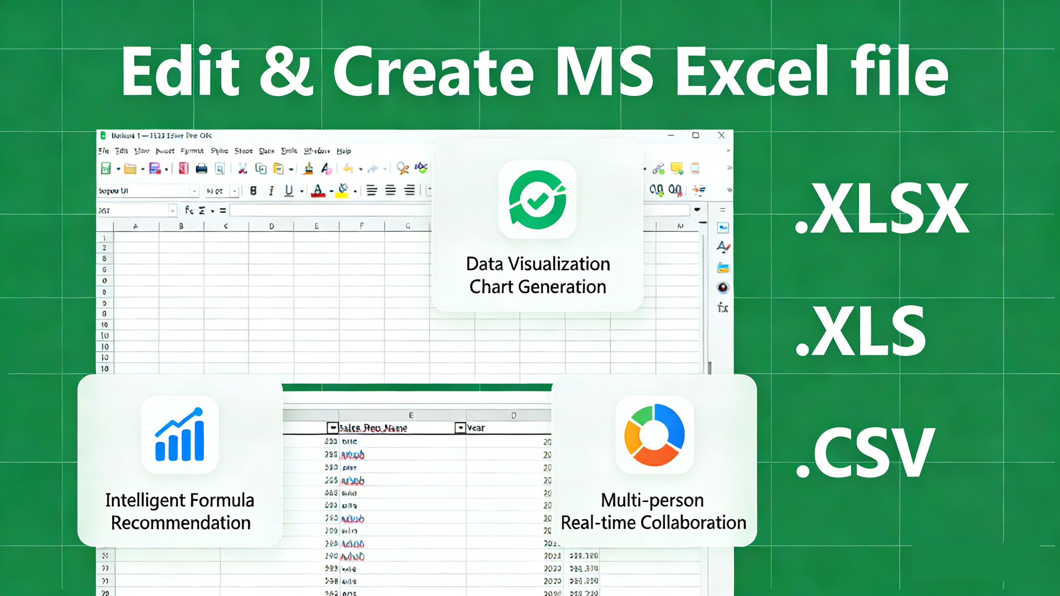Screen dimensions: 1060x596
Task: Toggle italic formatting
Action: (x=271, y=191)
